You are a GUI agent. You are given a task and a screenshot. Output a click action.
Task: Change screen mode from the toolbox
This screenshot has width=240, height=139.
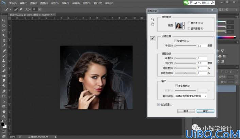coord(4,136)
